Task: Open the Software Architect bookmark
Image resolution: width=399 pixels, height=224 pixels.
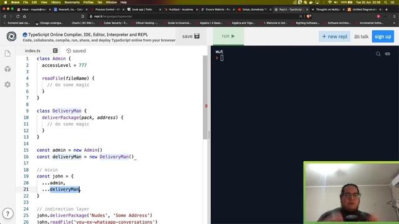Action: [337, 23]
